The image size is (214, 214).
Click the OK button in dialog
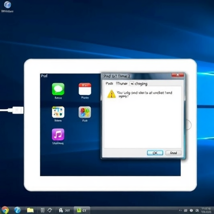(155, 153)
